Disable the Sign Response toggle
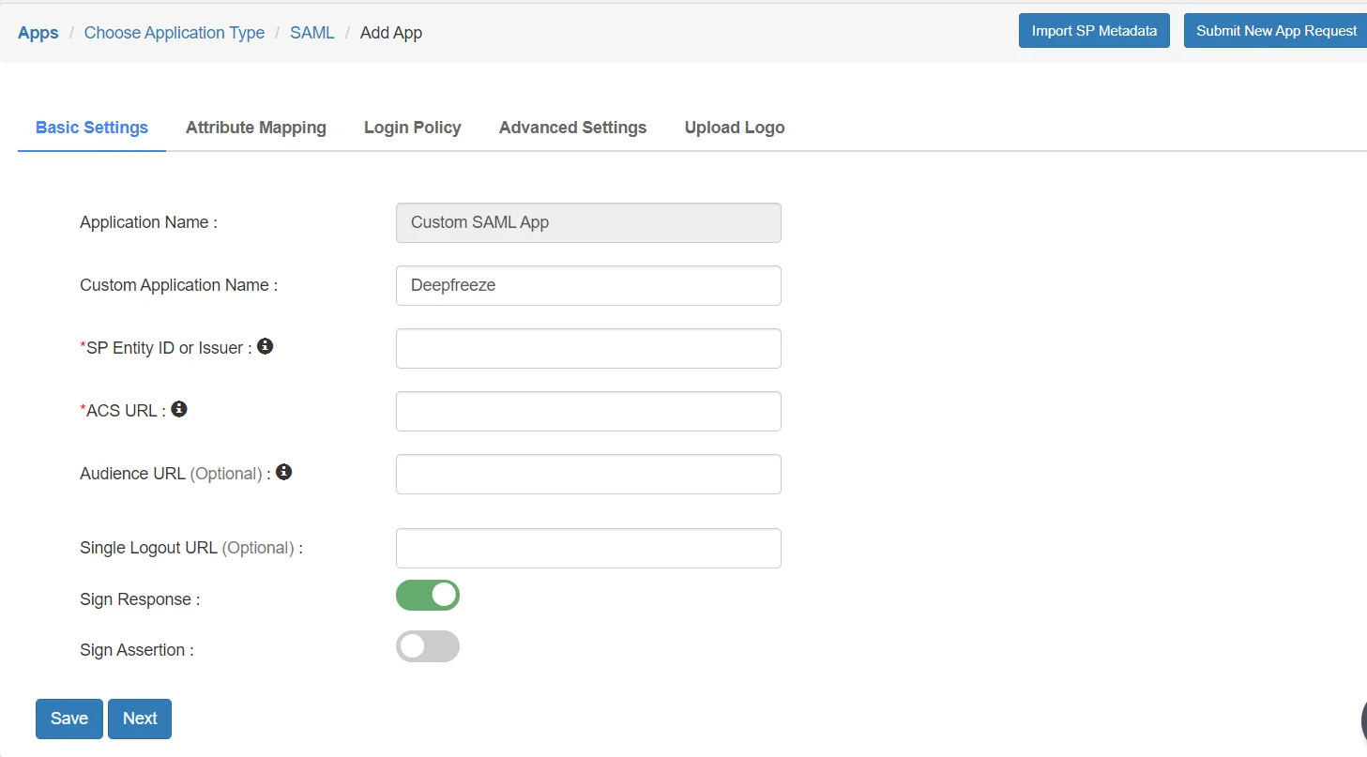Image resolution: width=1367 pixels, height=757 pixels. (x=428, y=595)
